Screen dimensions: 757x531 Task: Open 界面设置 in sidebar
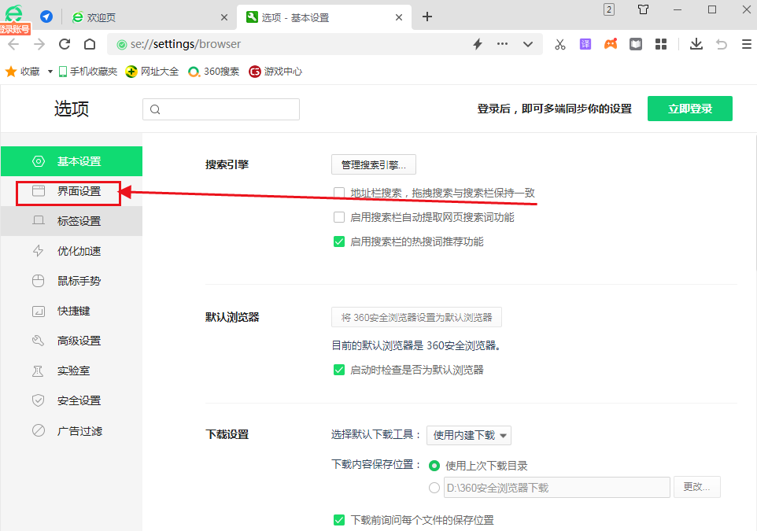tap(72, 191)
